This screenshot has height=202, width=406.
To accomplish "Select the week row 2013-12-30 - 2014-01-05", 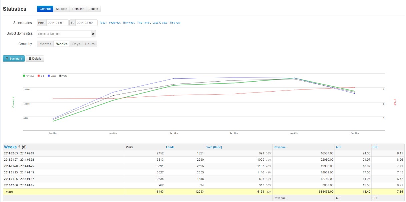I will (x=204, y=185).
